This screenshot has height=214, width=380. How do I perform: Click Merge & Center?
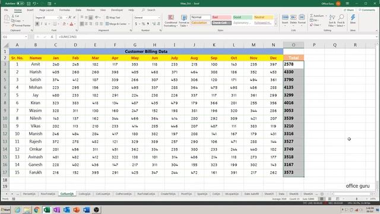(x=116, y=24)
